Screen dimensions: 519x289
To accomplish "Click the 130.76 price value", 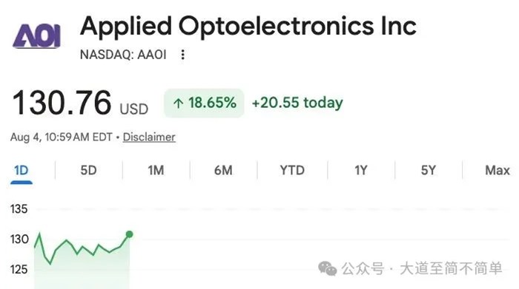I will click(x=62, y=103).
